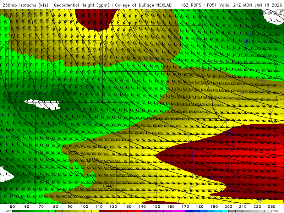Viewport: 284px width, 213px height.
Task: Click the color bar label '150'
Action: 157,207
